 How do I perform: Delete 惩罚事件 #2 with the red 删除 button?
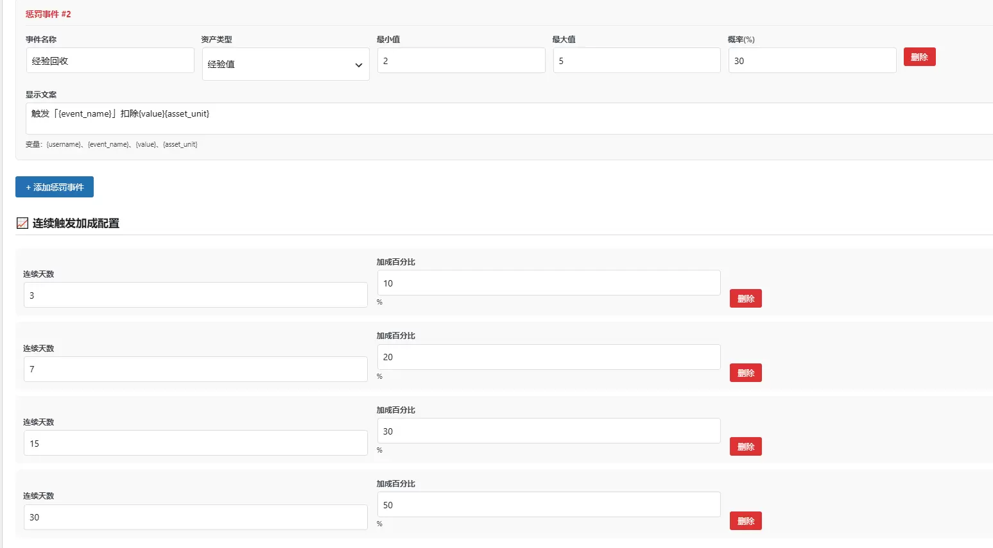click(x=919, y=57)
